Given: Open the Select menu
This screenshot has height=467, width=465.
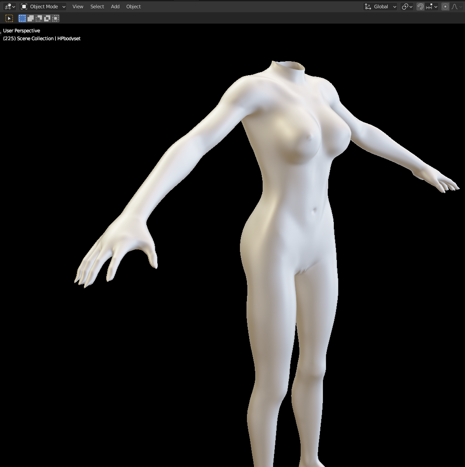Looking at the screenshot, I should click(97, 7).
